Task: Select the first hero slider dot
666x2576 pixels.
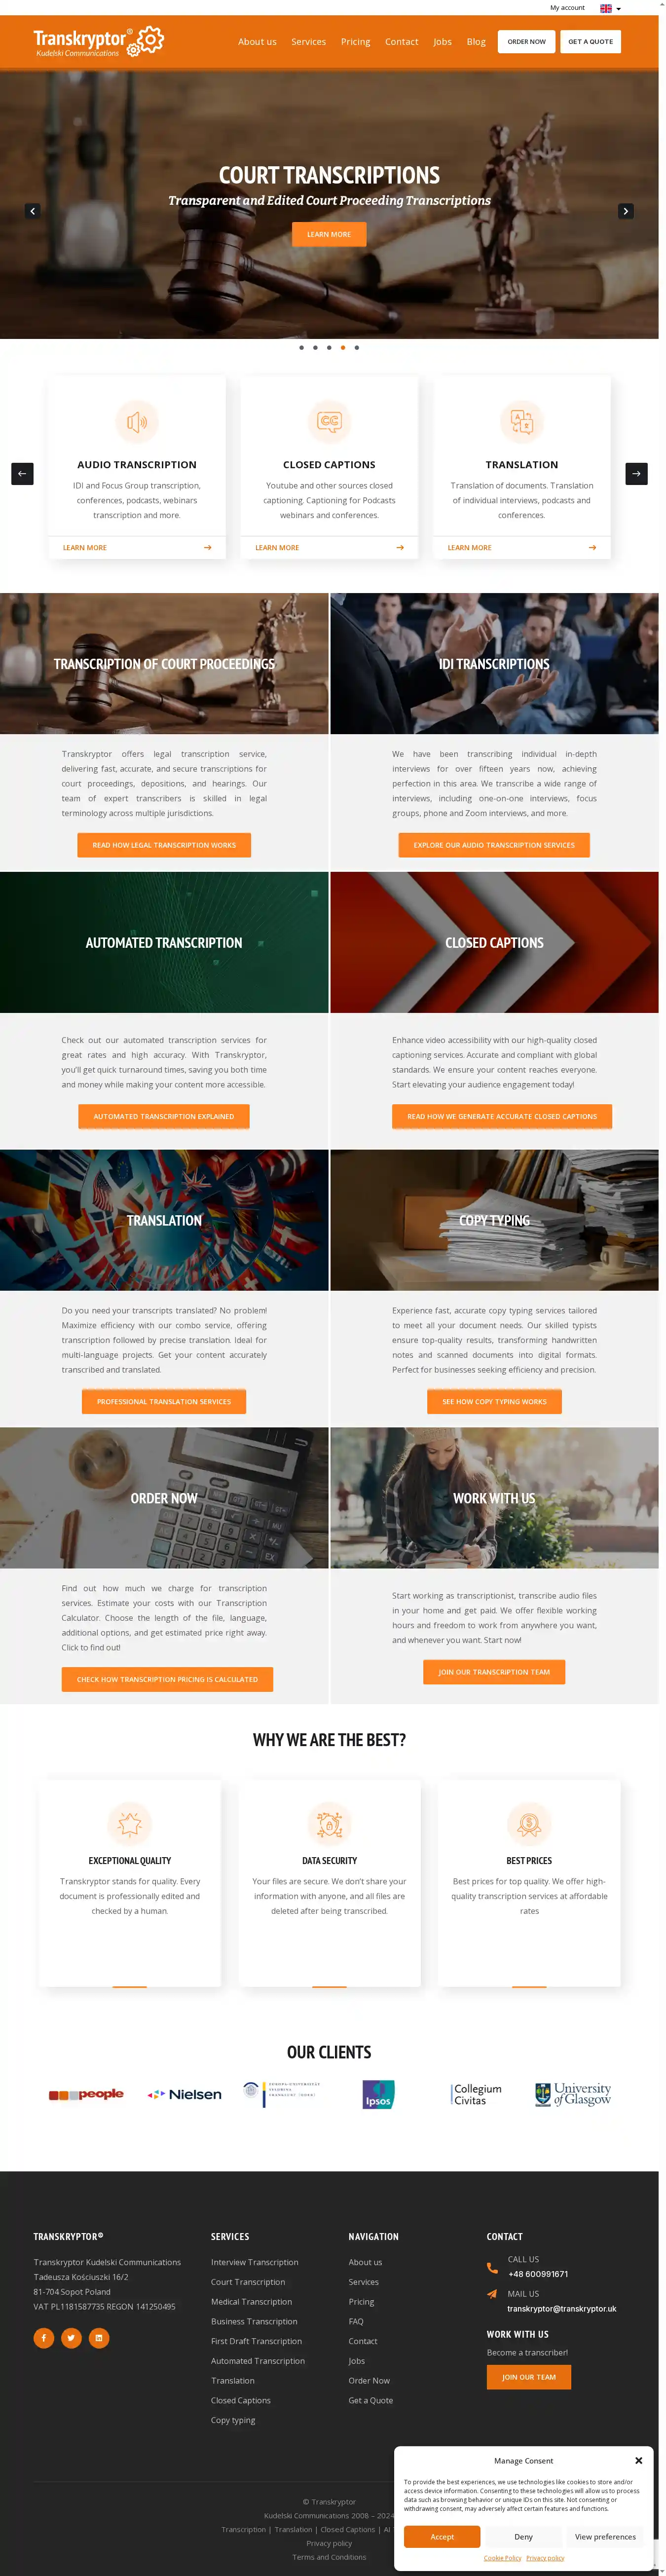Action: (x=301, y=347)
